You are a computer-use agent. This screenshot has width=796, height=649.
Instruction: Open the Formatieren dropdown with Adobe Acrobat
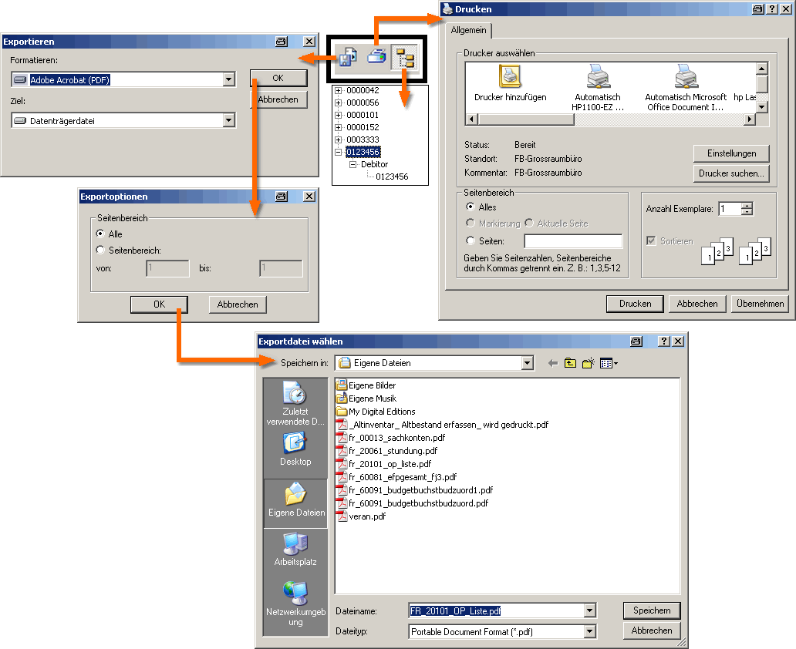tap(228, 79)
